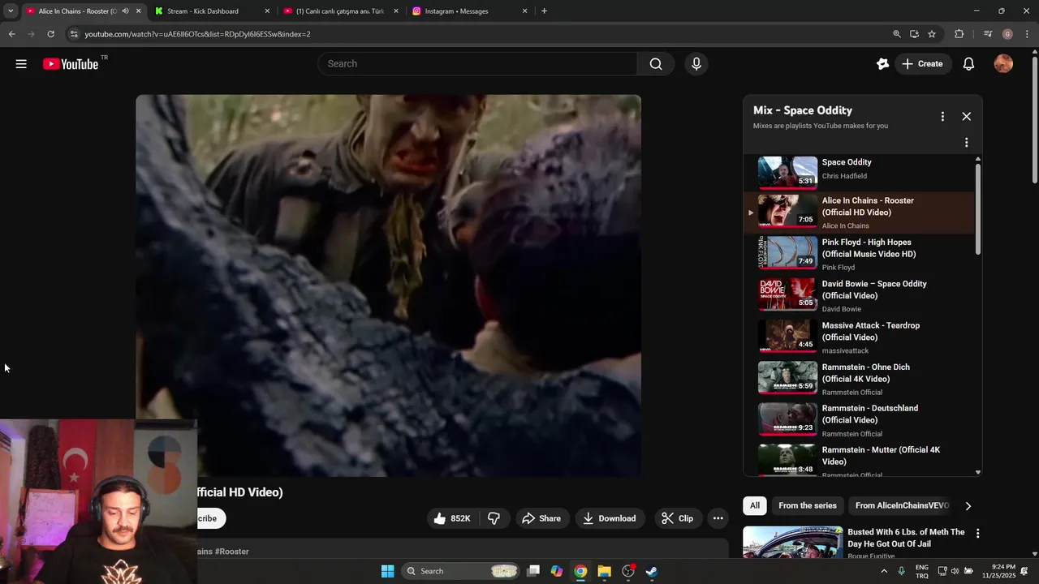Click the Download button

coord(610,518)
